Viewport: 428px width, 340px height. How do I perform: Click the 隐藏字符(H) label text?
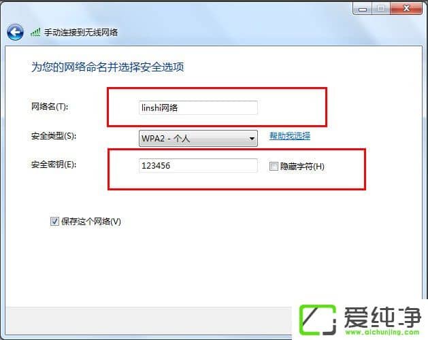(x=302, y=167)
